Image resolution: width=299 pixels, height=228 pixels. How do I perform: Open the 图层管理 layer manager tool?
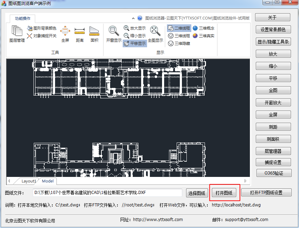(x=17, y=34)
